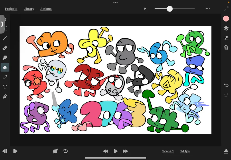231x160 pixels.
Task: Select the Paint Bucket fill tool
Action: pyautogui.click(x=5, y=67)
